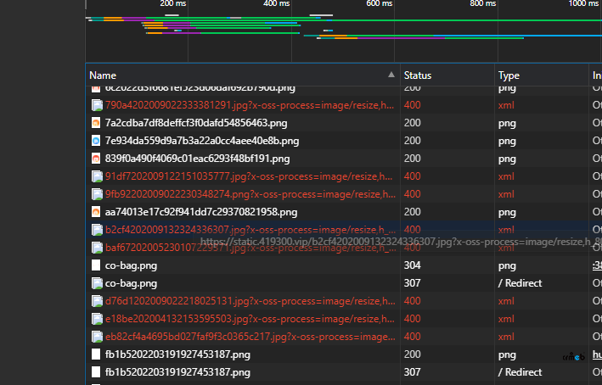Click the 400 status of e18be202004132153595503.jpg
602x385 pixels.
click(x=413, y=319)
